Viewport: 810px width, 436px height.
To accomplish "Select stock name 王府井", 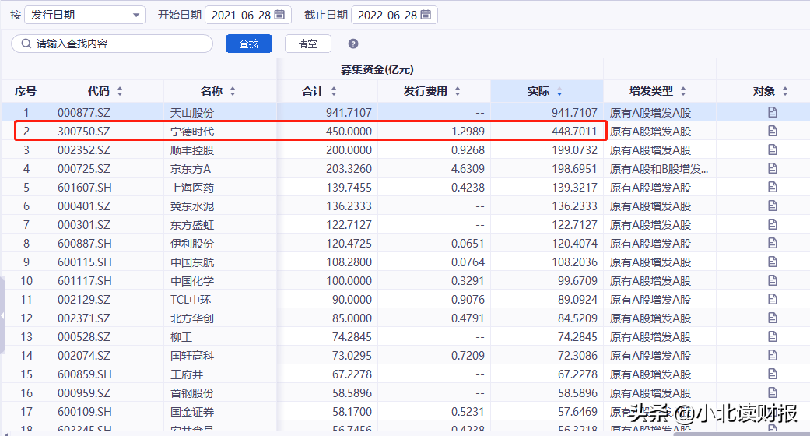I will tap(187, 374).
